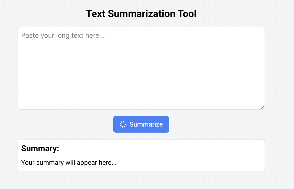Viewport: 294px width, 189px height.
Task: Click the loading spinner icon on Summarize
Action: coord(123,124)
